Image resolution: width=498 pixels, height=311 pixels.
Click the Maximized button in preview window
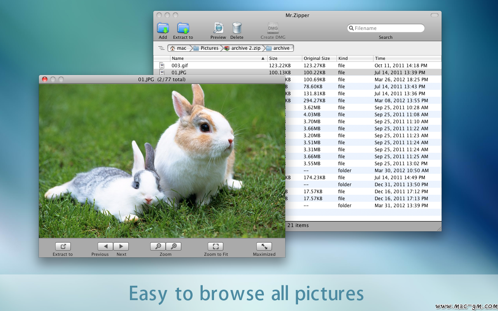coord(264,246)
